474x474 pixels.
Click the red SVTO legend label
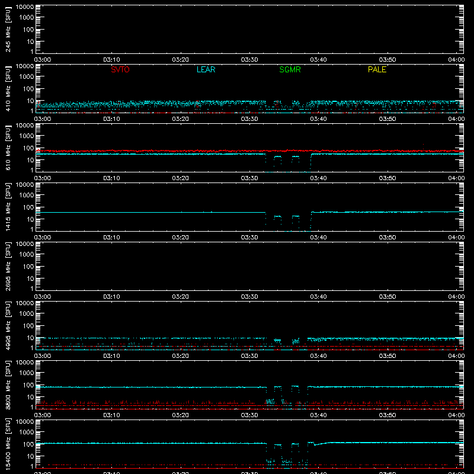pyautogui.click(x=120, y=69)
